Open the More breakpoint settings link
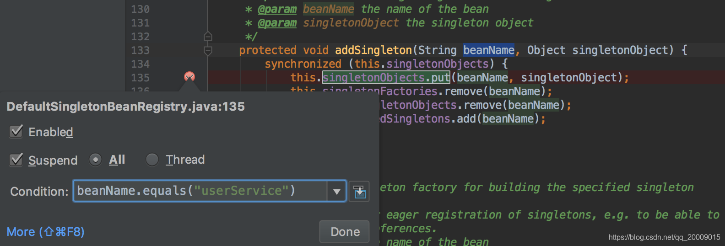This screenshot has width=725, height=246. (x=46, y=232)
